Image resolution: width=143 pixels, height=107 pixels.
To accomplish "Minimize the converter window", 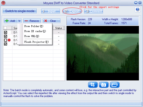I will pyautogui.click(x=136, y=3).
